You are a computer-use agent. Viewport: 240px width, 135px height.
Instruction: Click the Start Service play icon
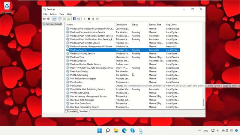tap(85, 19)
